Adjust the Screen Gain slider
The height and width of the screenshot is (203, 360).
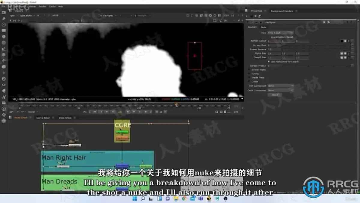tap(316, 45)
